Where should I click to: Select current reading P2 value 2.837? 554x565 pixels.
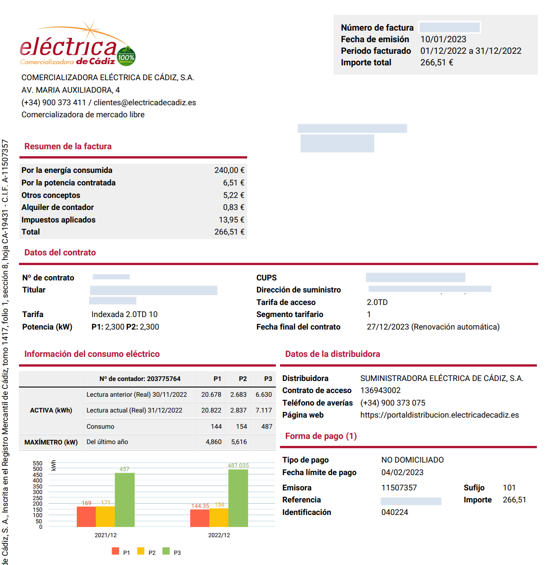pos(238,410)
